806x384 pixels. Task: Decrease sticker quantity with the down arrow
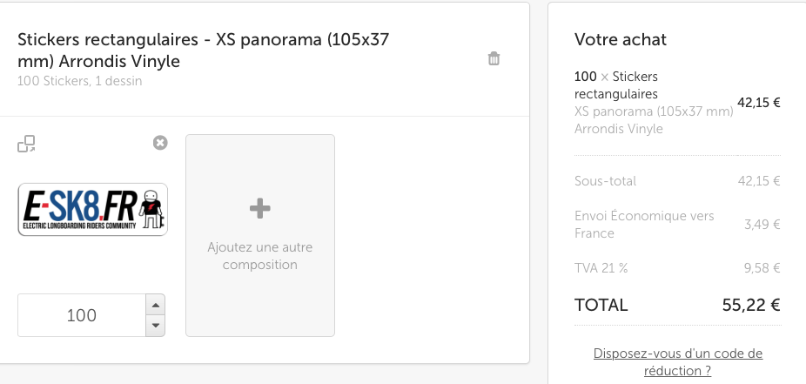pyautogui.click(x=155, y=326)
